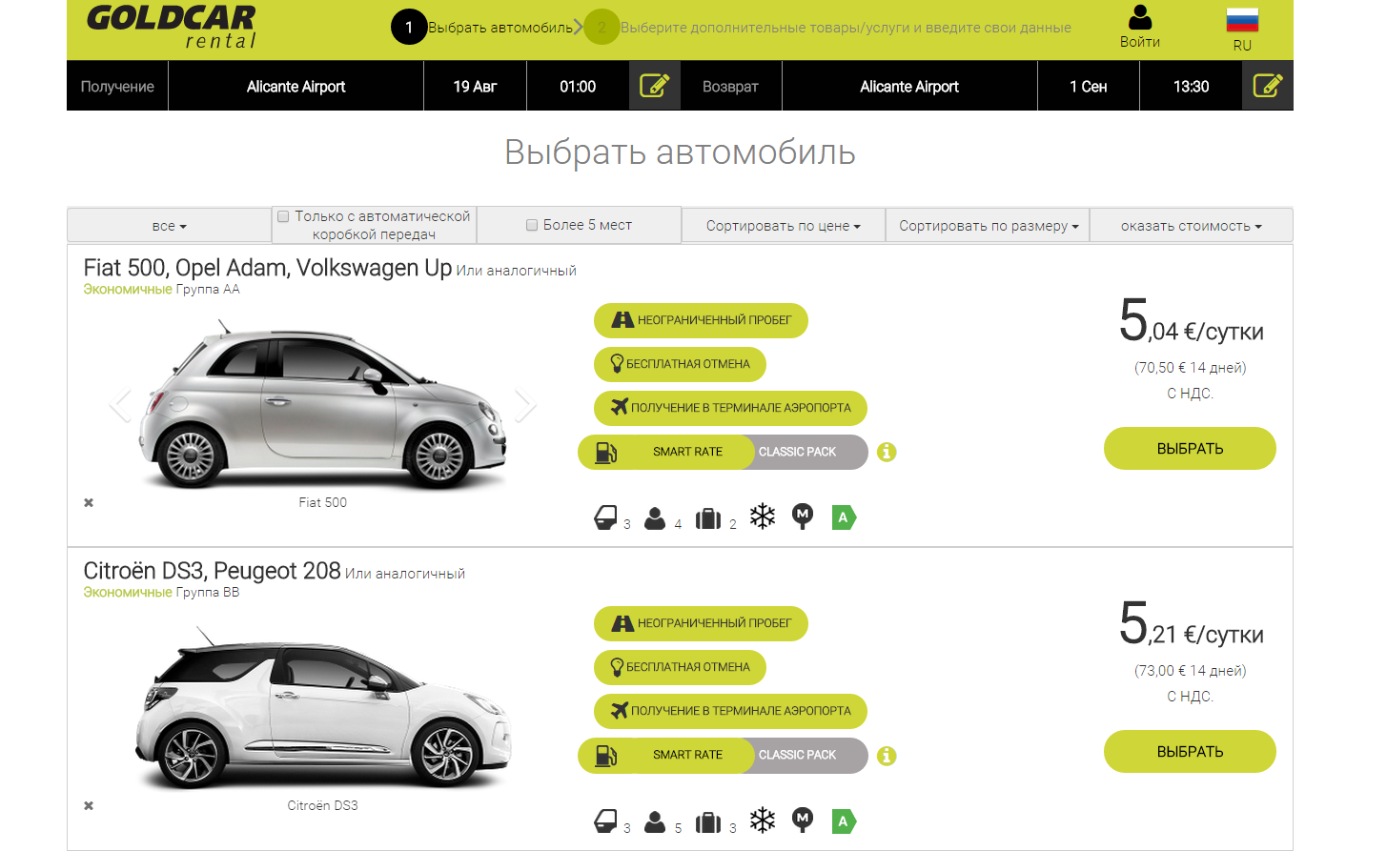Switch Fiat 500 to CLASSIC PACK
1387x851 pixels.
click(797, 452)
